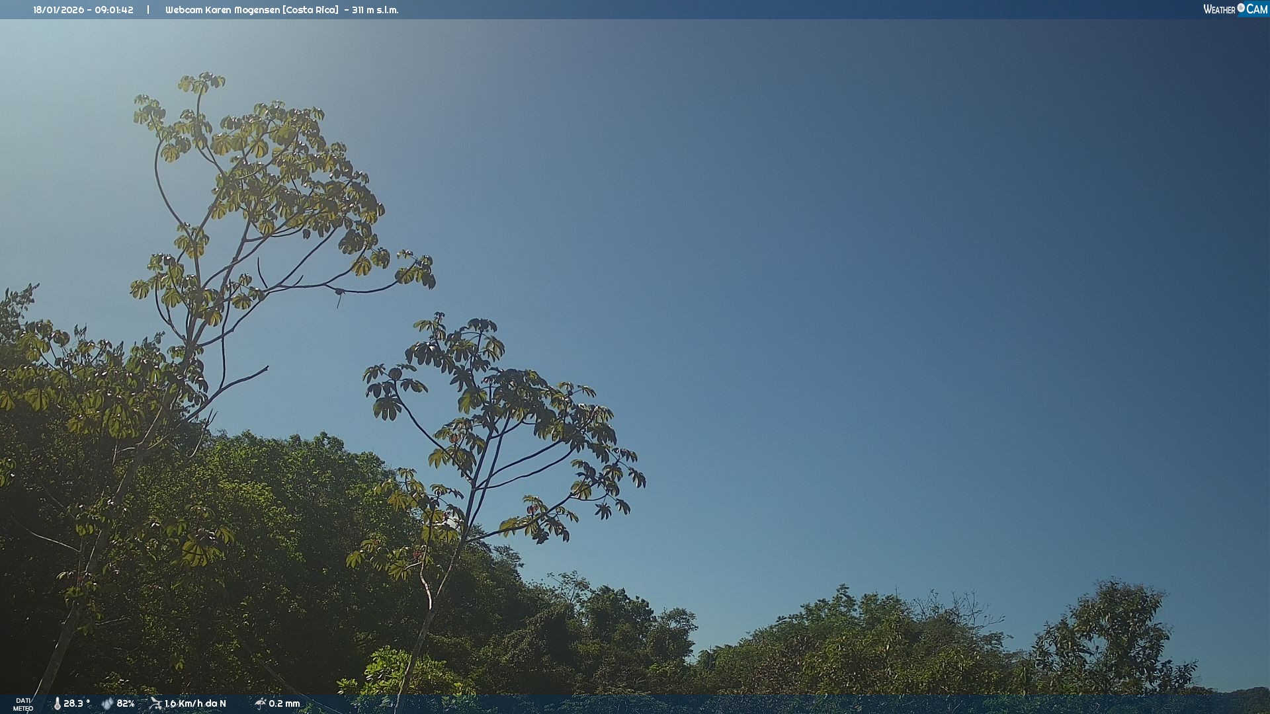This screenshot has width=1270, height=714.
Task: Click the 311 m s.l.m. altitude text
Action: pyautogui.click(x=375, y=10)
